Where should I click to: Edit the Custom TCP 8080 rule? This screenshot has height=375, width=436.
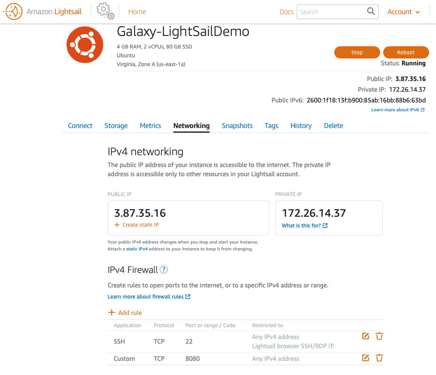coord(366,358)
